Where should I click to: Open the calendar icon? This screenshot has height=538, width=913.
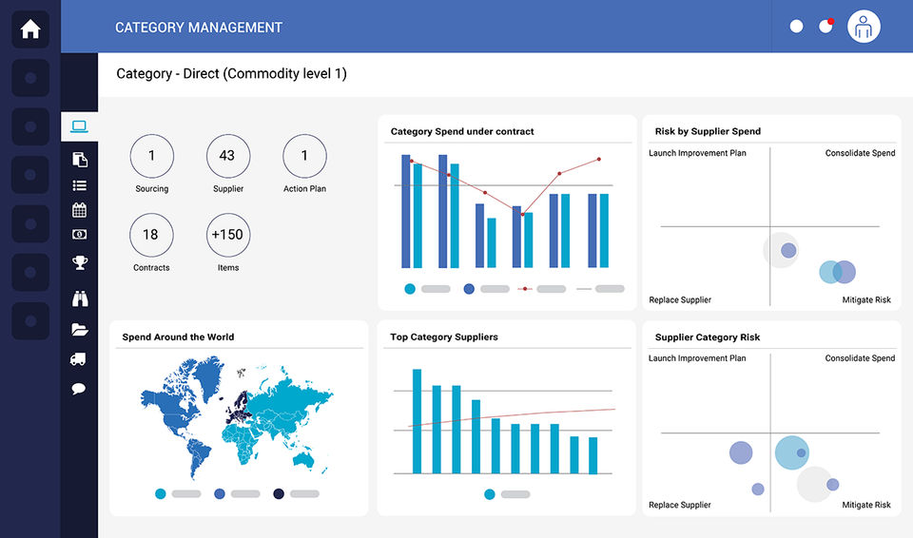point(80,210)
